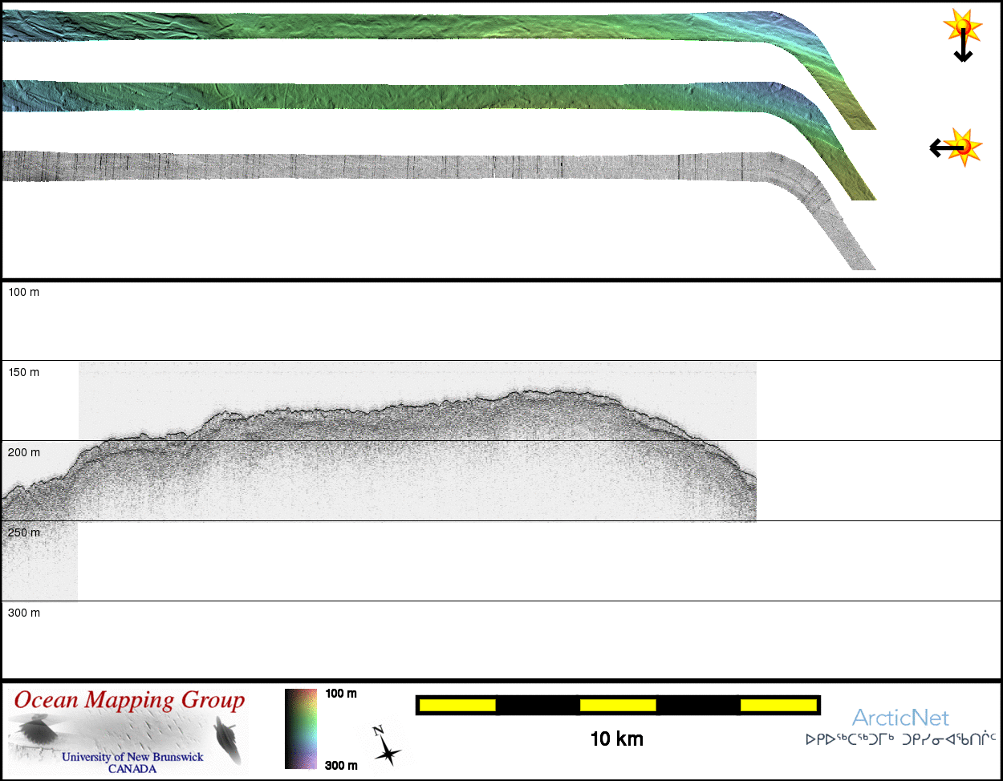Click the north arrow compass icon

(385, 745)
